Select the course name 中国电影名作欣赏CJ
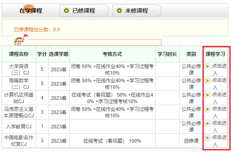The image size is (231, 152). 19,141
